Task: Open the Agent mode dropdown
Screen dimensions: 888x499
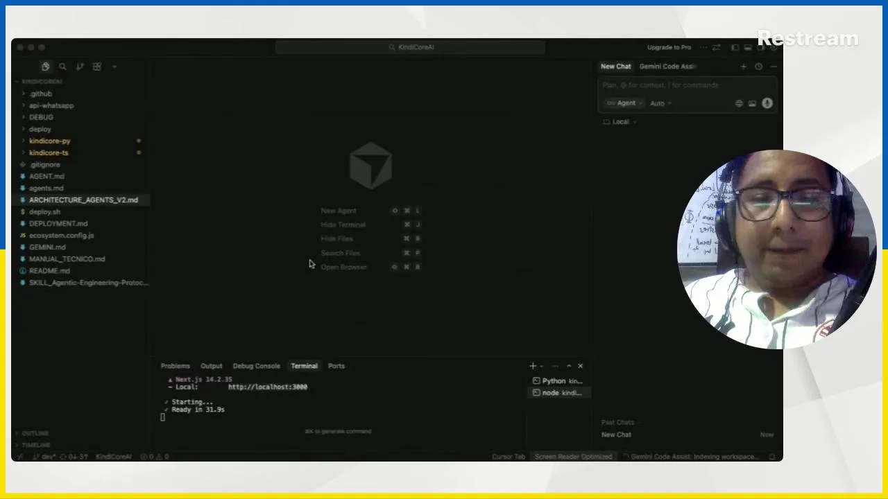Action: pyautogui.click(x=624, y=103)
